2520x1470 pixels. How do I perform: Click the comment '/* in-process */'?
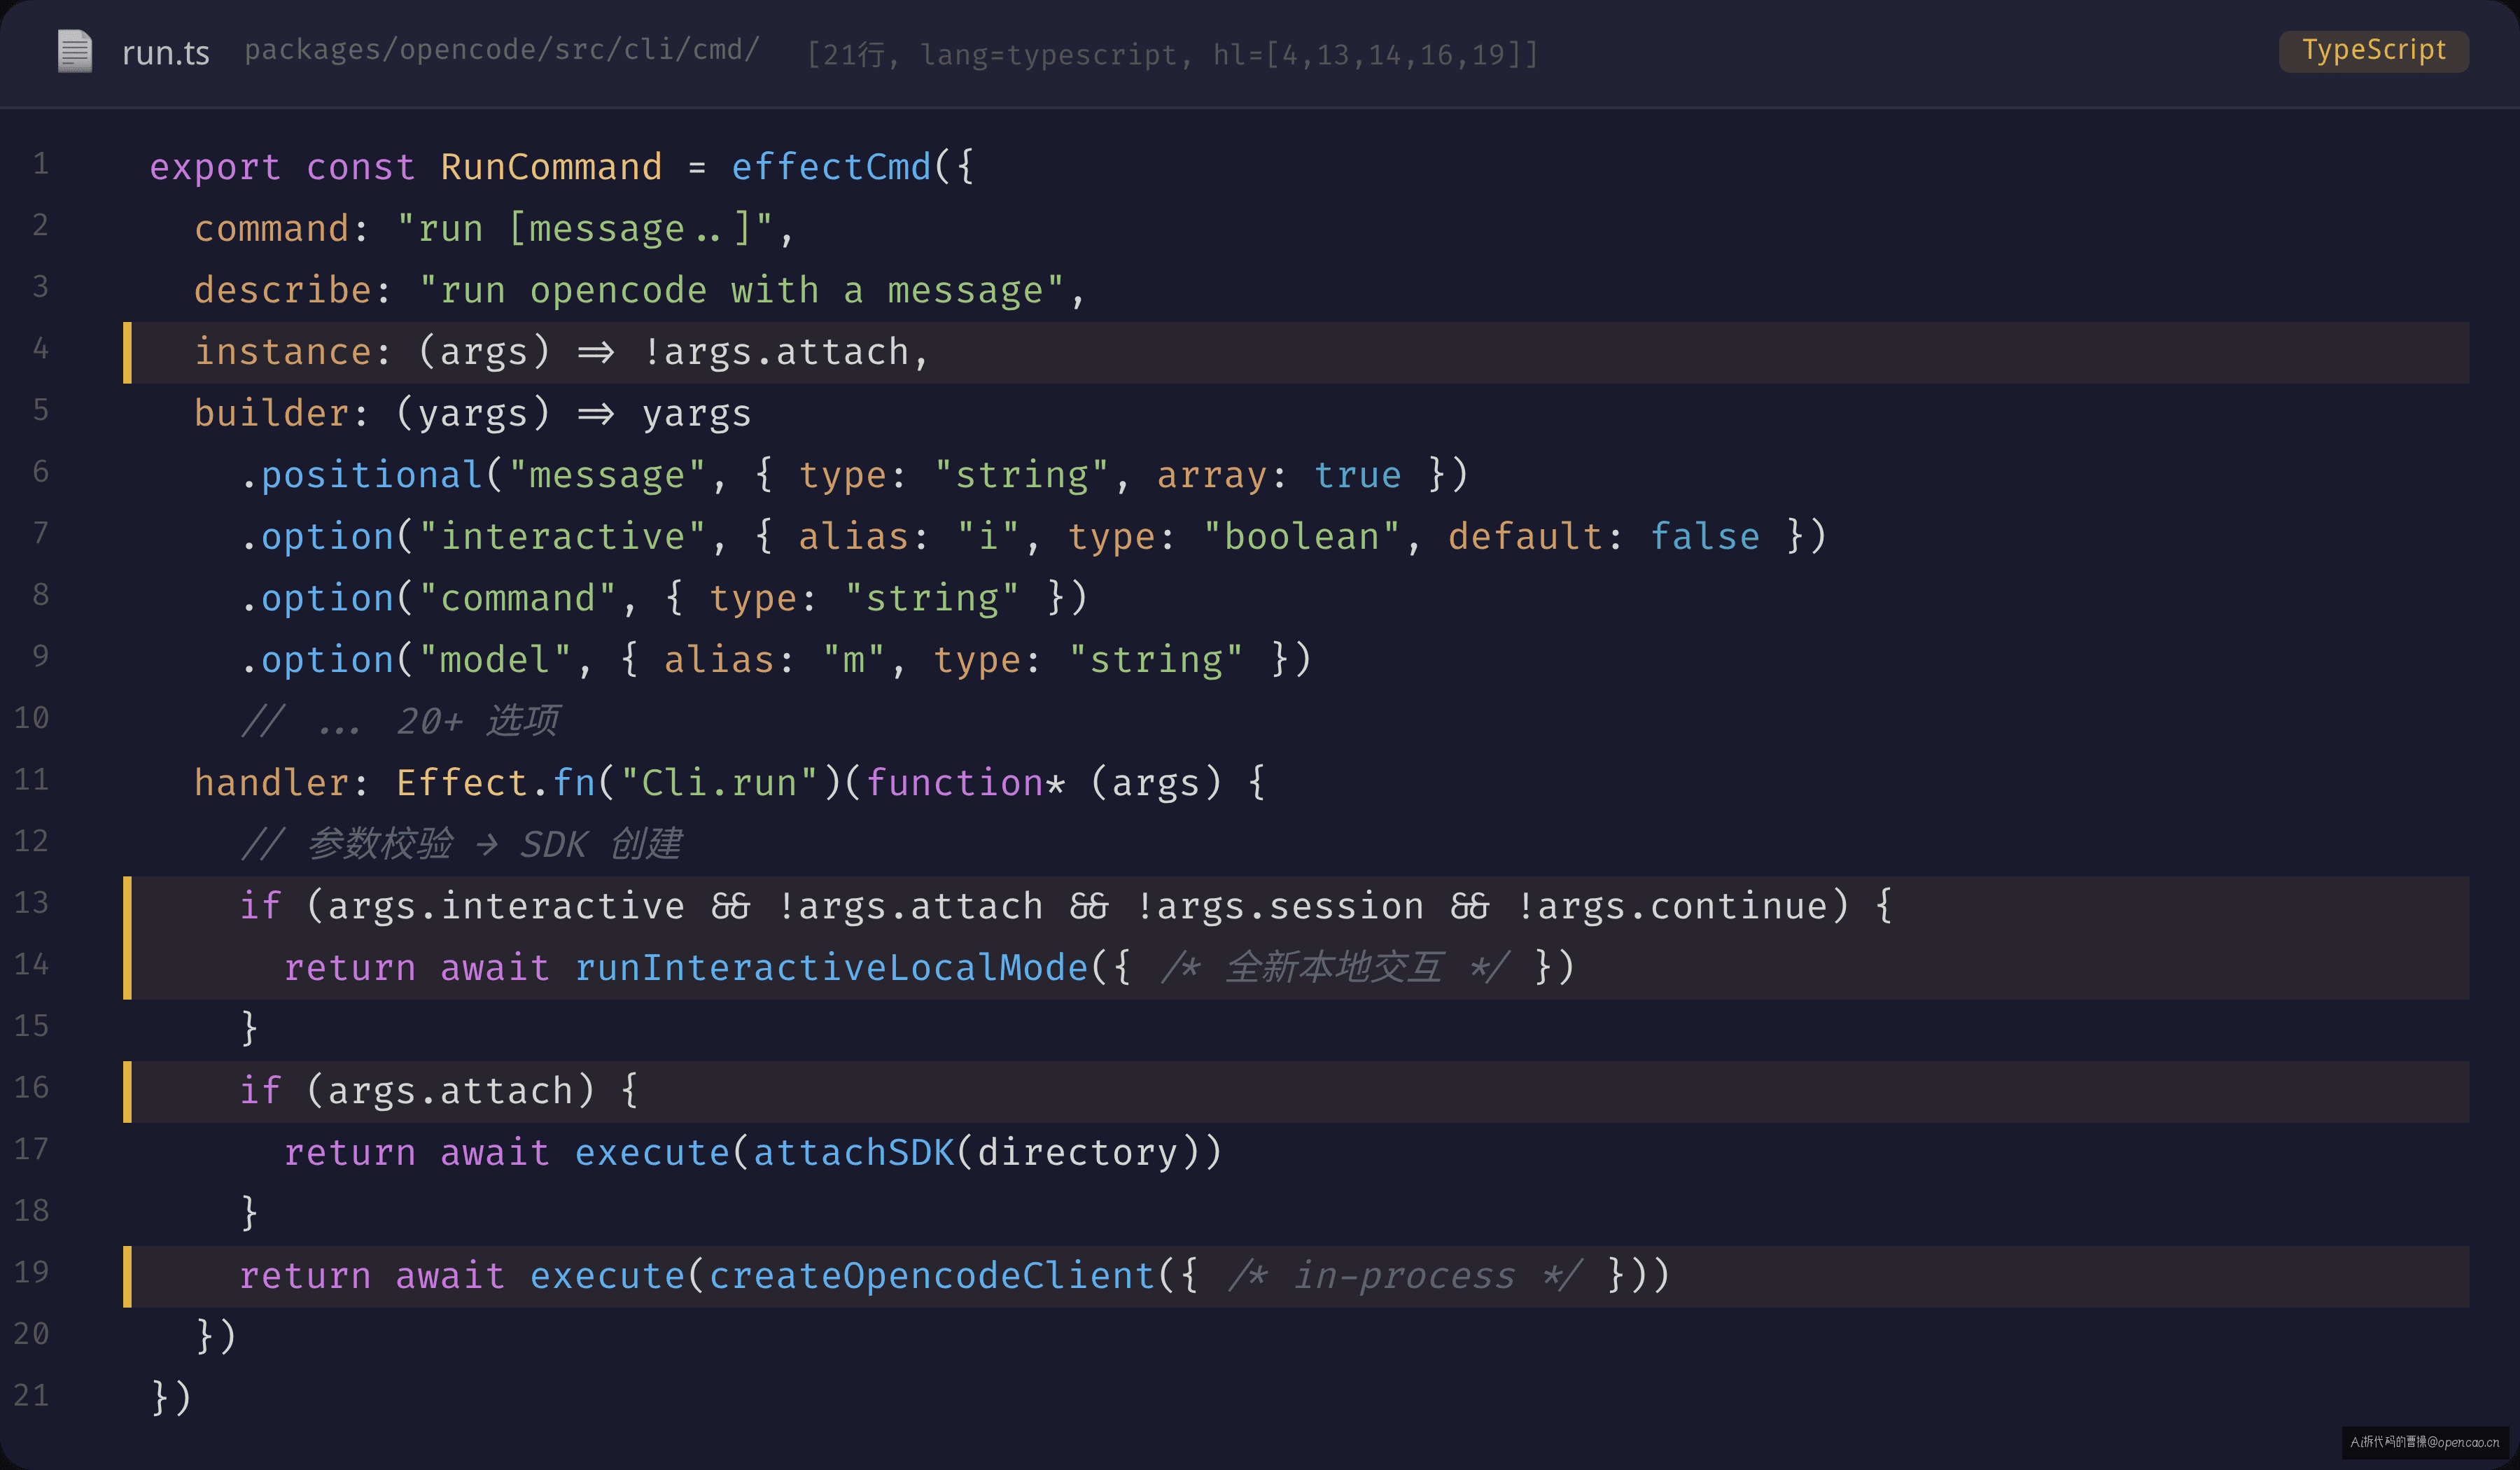(x=1405, y=1276)
